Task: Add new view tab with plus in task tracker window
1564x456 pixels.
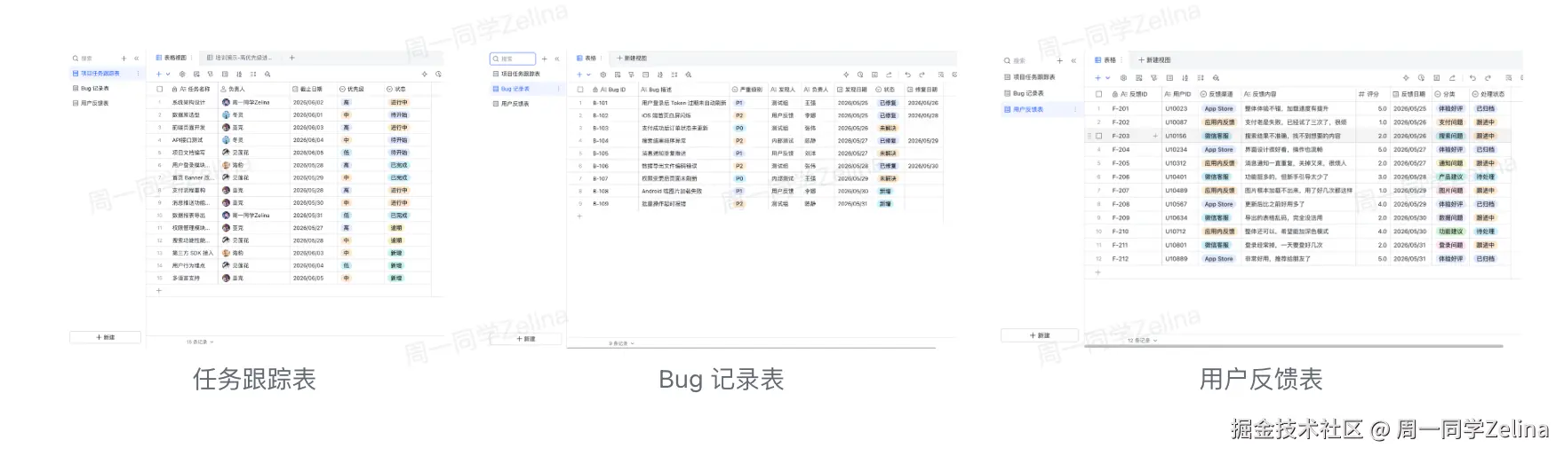Action: tap(291, 58)
